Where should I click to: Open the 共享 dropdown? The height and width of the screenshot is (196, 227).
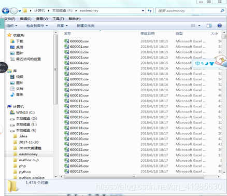pyautogui.click(x=62, y=26)
